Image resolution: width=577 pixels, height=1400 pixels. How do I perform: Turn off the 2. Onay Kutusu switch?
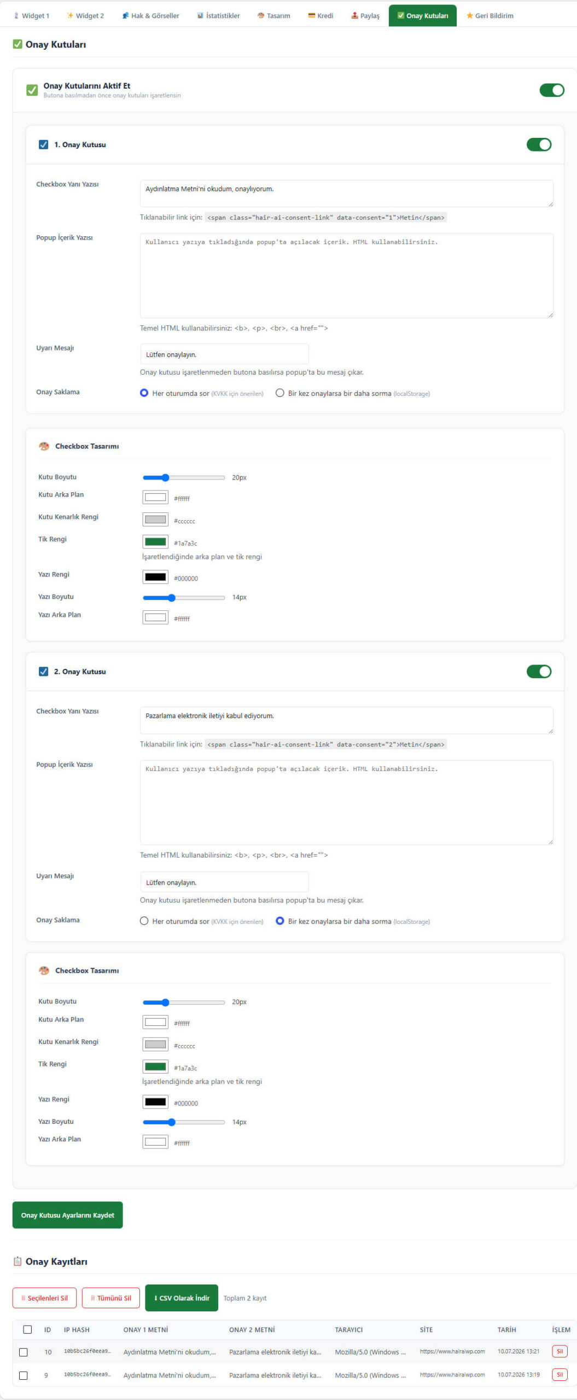539,672
